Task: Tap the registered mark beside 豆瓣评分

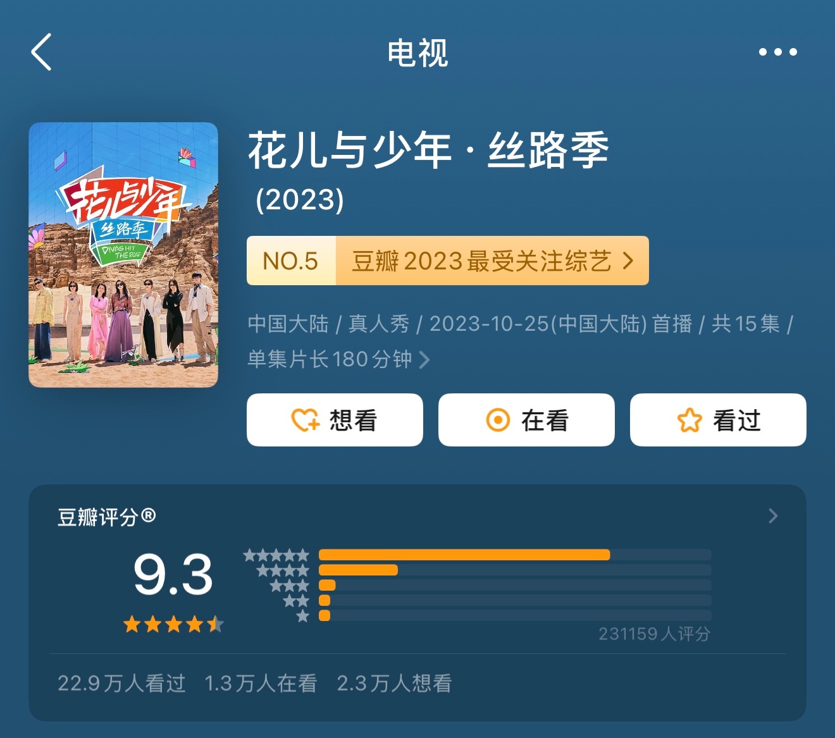Action: [149, 515]
